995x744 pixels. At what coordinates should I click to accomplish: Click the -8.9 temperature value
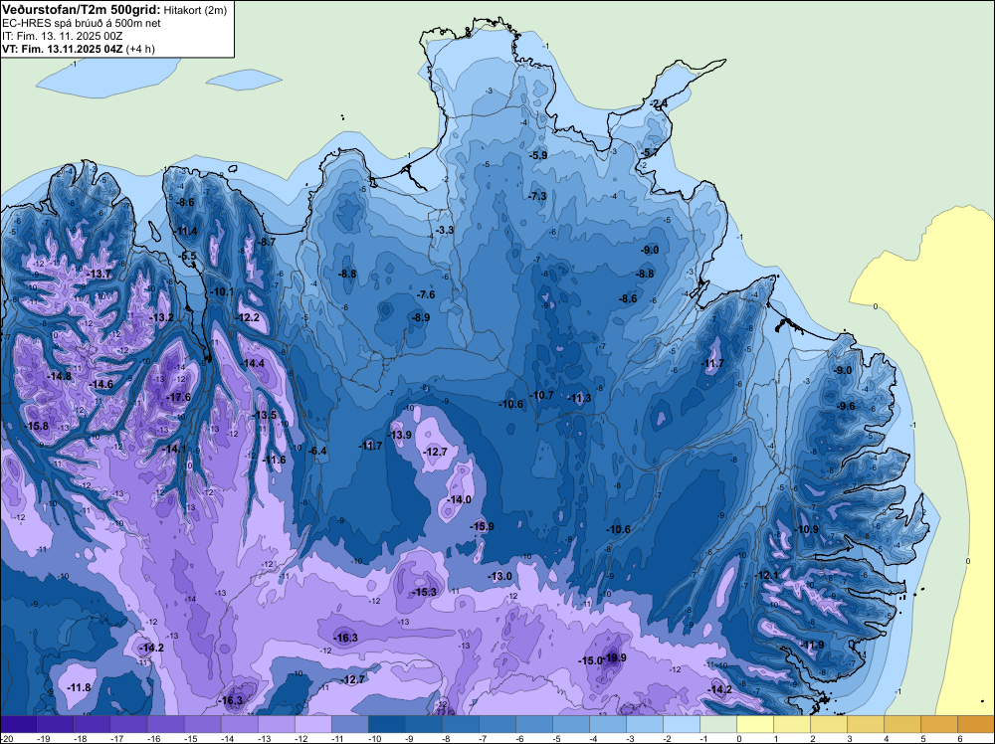[x=421, y=317]
